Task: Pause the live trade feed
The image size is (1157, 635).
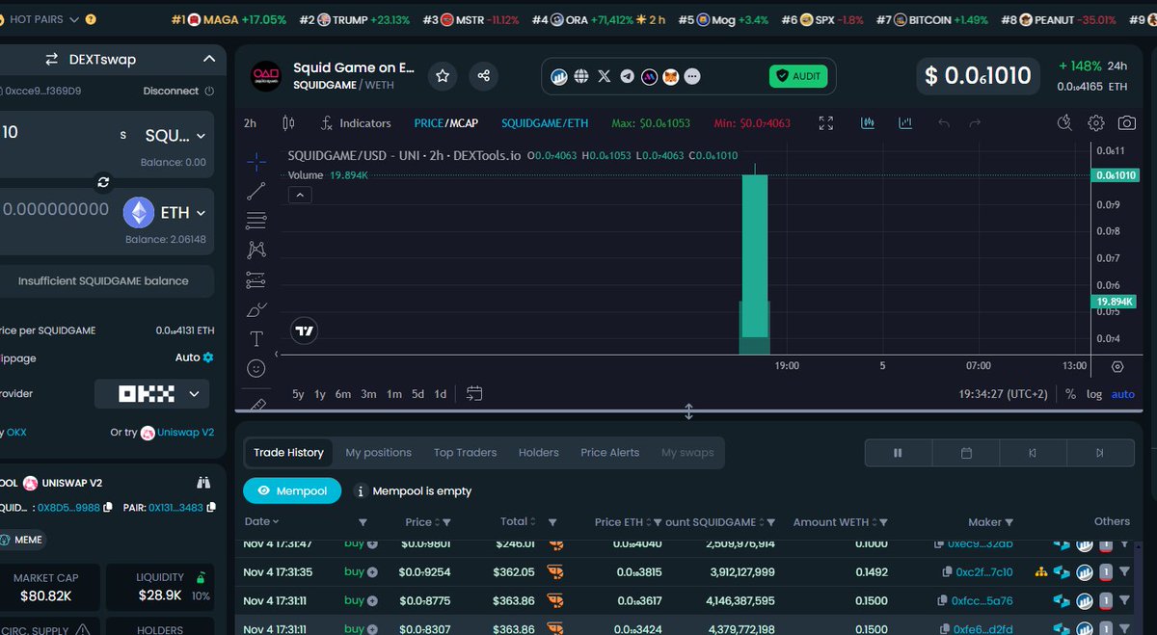Action: pyautogui.click(x=898, y=453)
